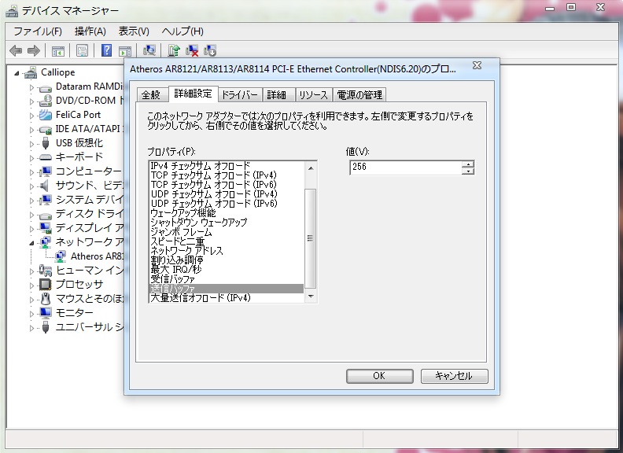Click the Back arrow in Device Manager toolbar
This screenshot has width=623, height=453.
pos(16,50)
